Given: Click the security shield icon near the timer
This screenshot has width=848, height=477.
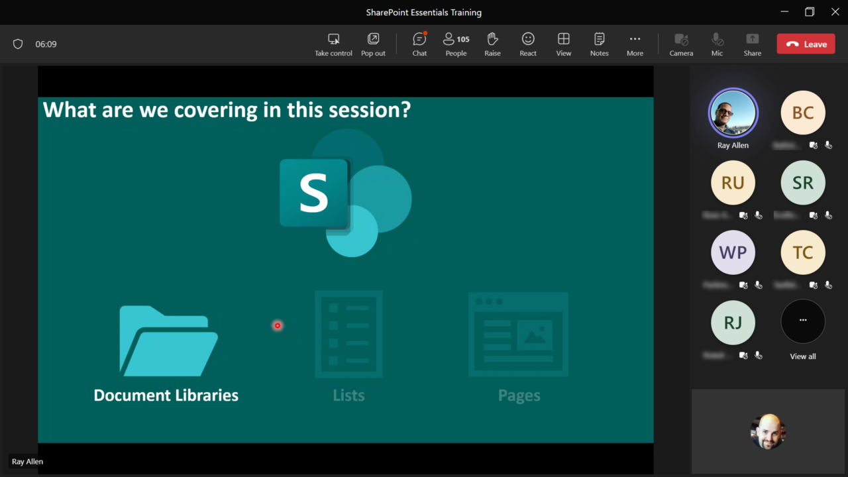Looking at the screenshot, I should point(18,44).
